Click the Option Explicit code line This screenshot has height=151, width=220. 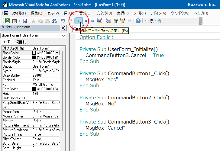(x=96, y=37)
